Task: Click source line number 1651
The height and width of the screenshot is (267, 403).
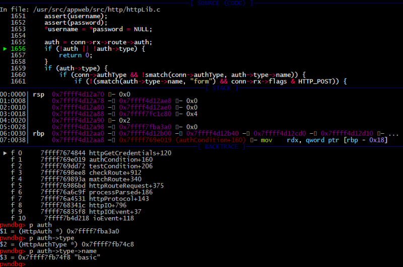Action: tap(18, 16)
